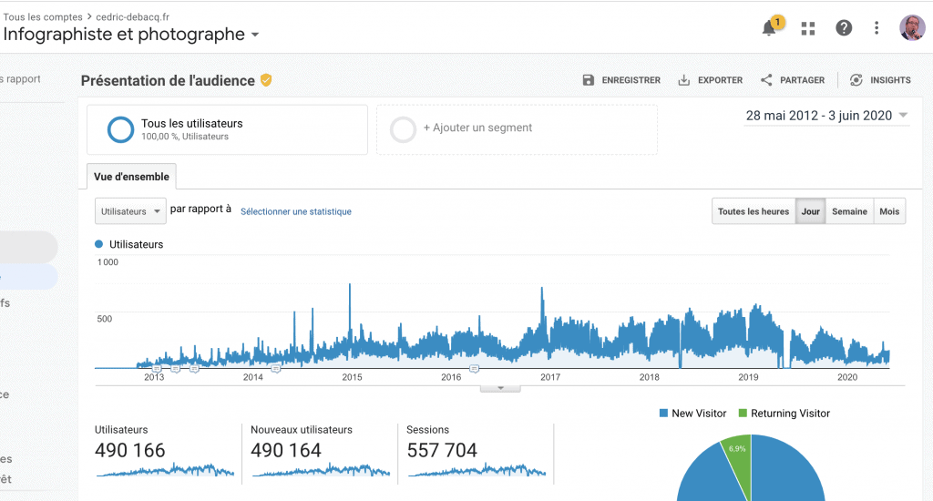Click Tous les comptes breadcrumb

tap(43, 16)
